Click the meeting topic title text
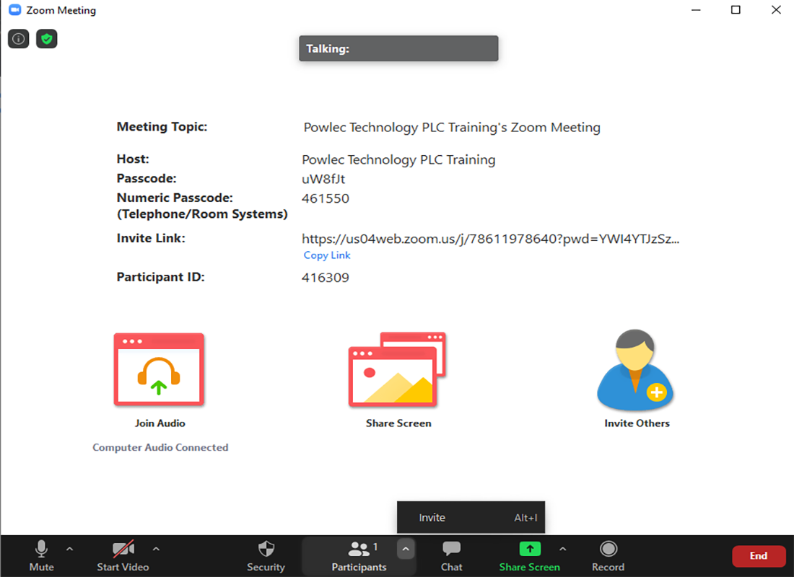This screenshot has width=794, height=577. point(452,128)
